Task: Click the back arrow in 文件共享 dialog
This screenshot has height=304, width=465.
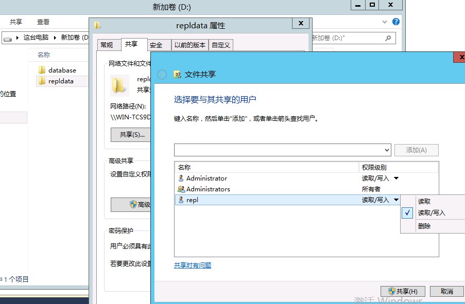Action: [162, 75]
